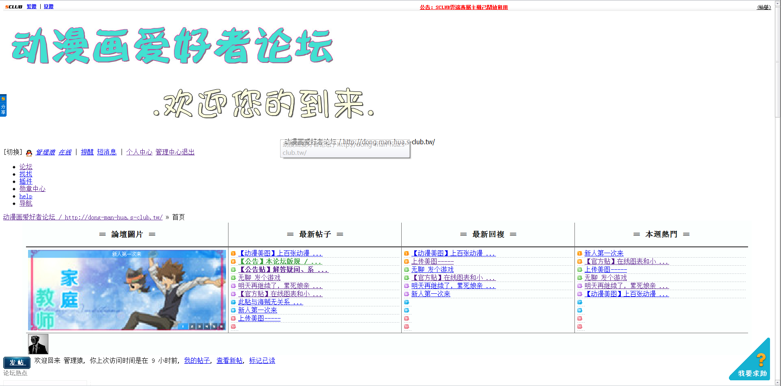Open 【动漫美图】上百张动漫 in 本週熱門
Viewport: 781px width, 386px height.
pos(627,294)
